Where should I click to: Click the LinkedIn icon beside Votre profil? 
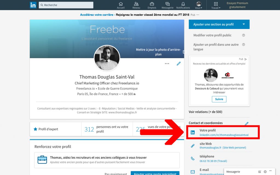(193, 132)
